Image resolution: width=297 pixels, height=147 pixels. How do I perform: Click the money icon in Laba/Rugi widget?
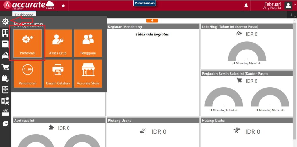[239, 34]
